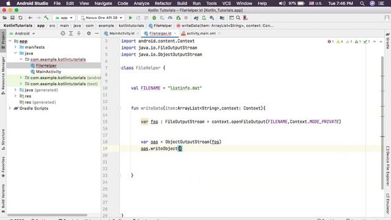Expand com.example.kotlintutorials (androidTest) package
The height and width of the screenshot is (220, 391).
(21, 78)
